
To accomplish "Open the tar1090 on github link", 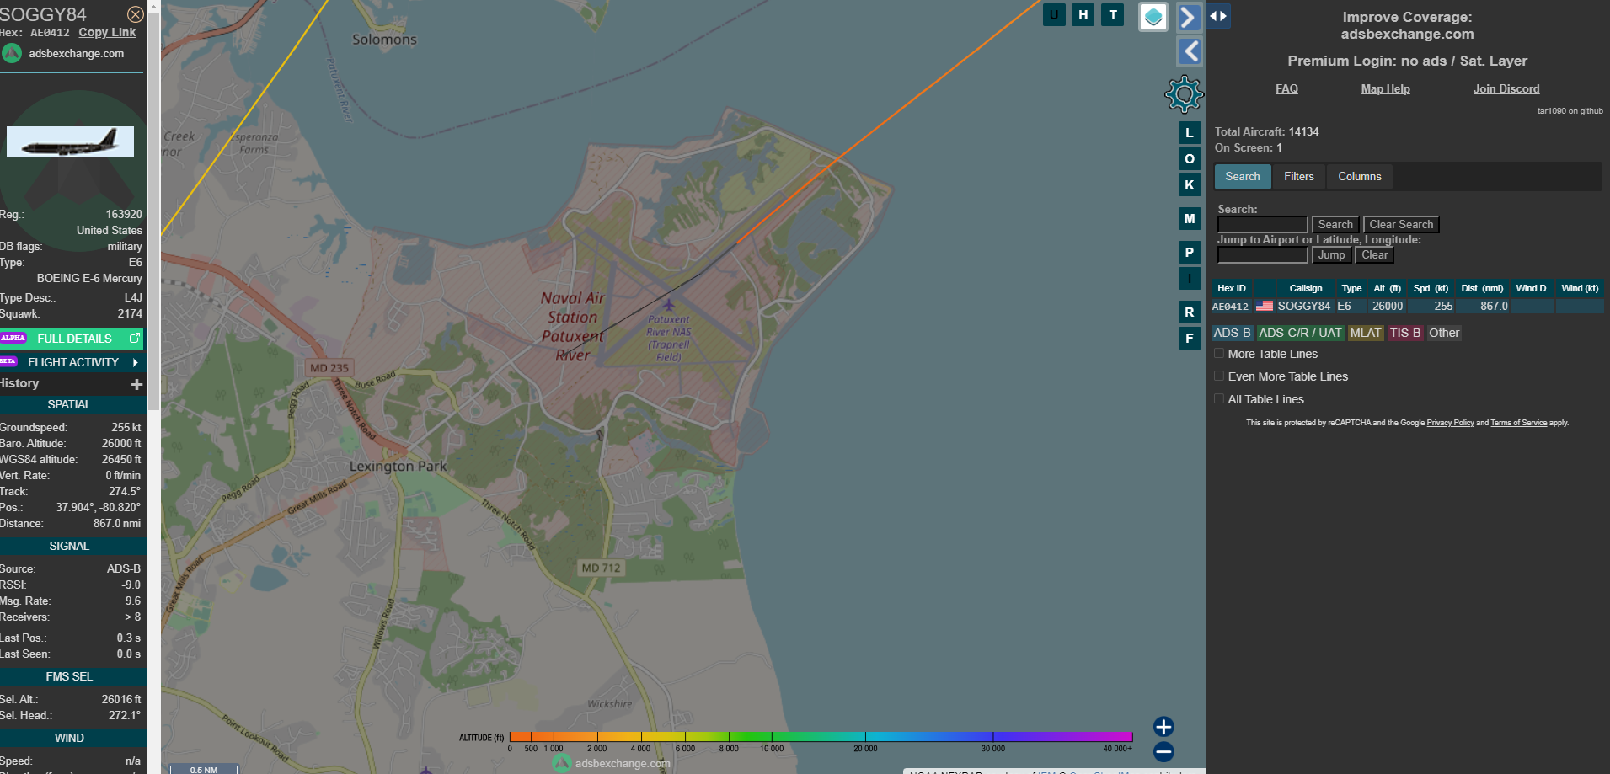I will (1570, 111).
